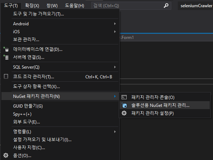Select the iOS menu entry

(60, 31)
